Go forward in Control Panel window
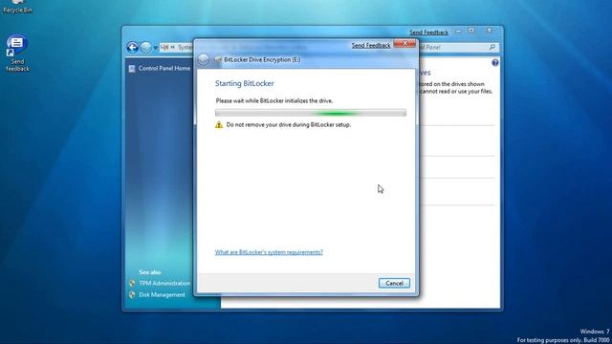The height and width of the screenshot is (344, 612). [x=146, y=48]
